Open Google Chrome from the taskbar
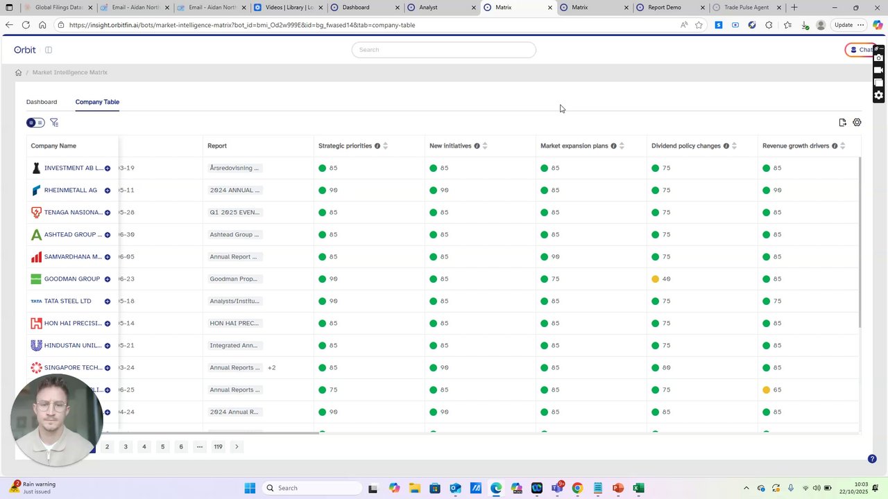Image resolution: width=888 pixels, height=499 pixels. click(577, 489)
